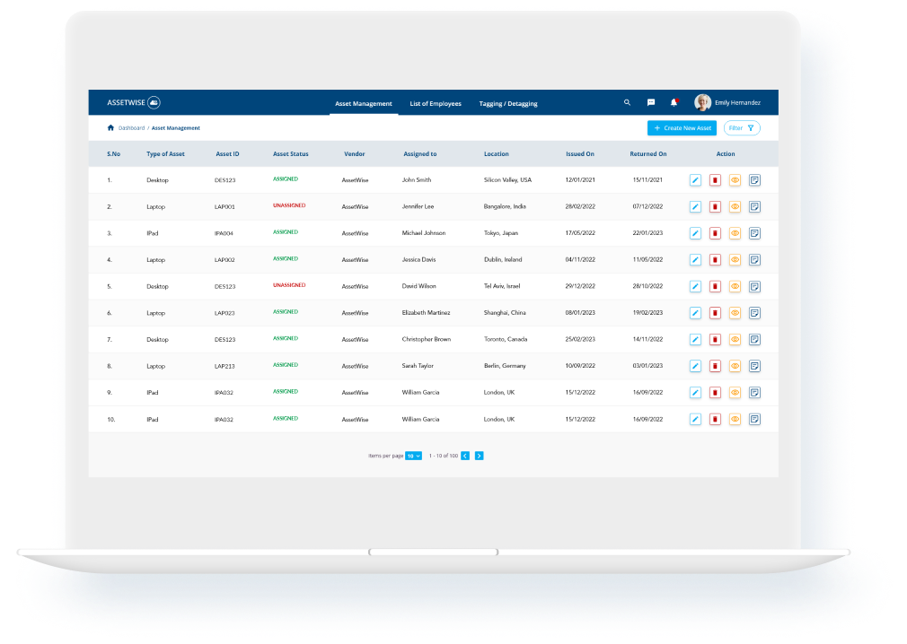Click Emily Hernandez profile avatar
Screen dimensions: 907x644
702,103
